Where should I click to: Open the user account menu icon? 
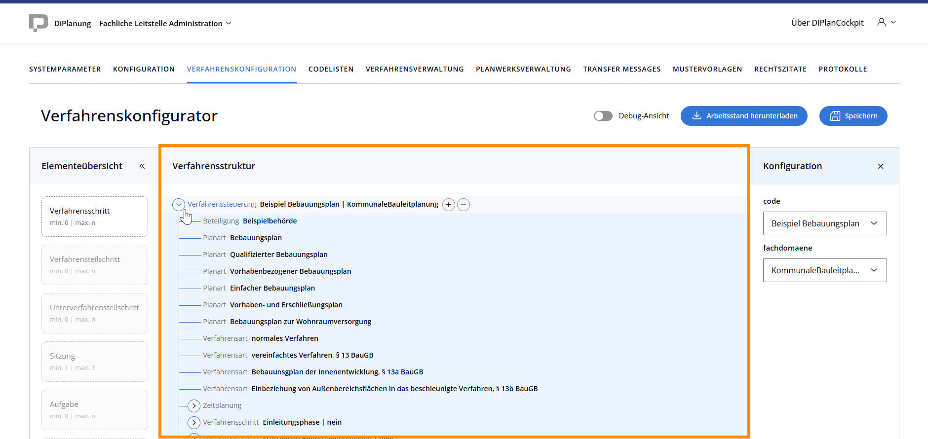click(x=882, y=22)
